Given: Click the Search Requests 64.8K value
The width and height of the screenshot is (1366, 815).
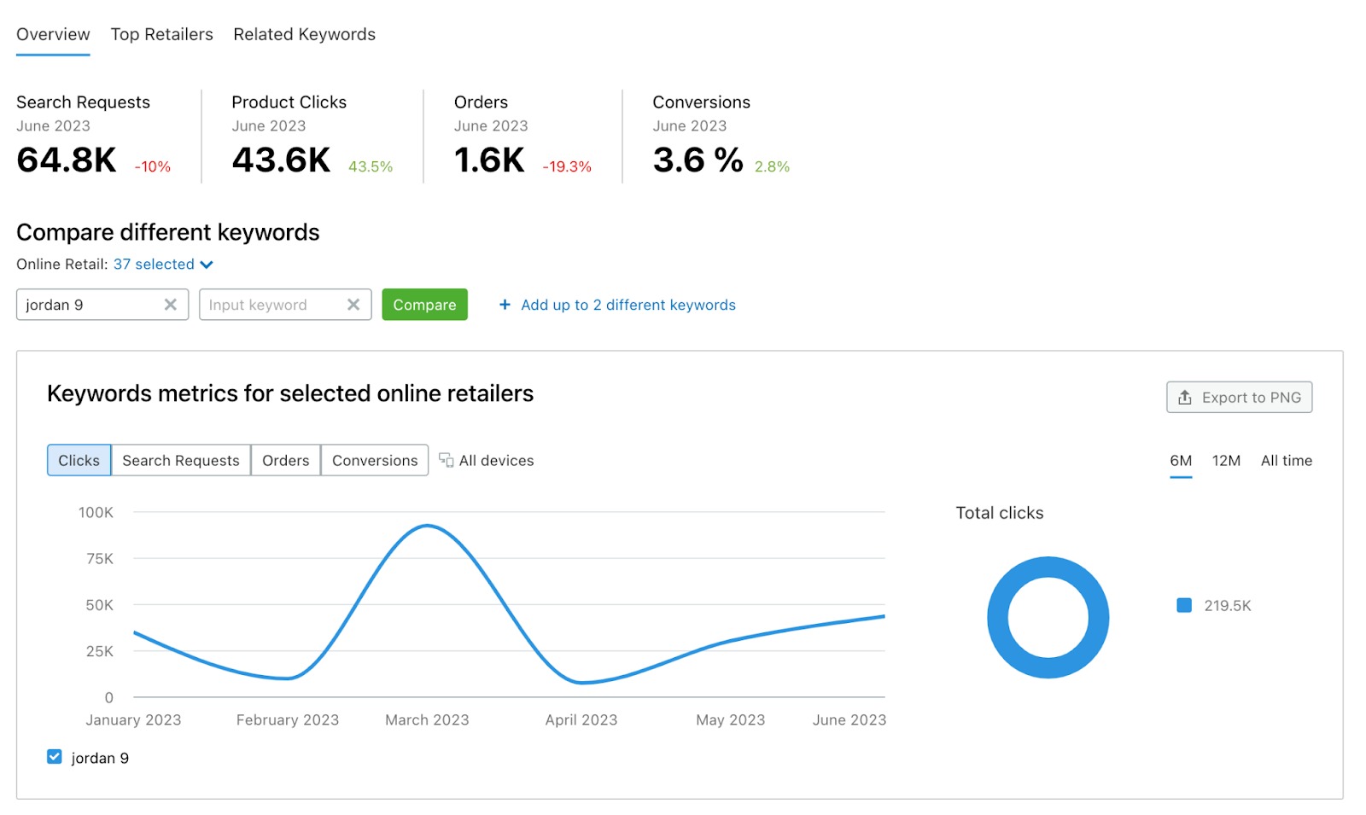Looking at the screenshot, I should pos(67,160).
